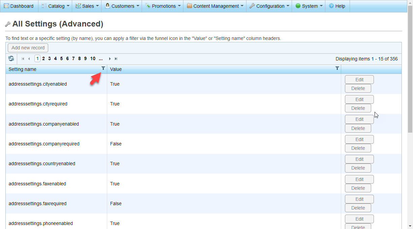Open the Promotions menu
The height and width of the screenshot is (229, 413).
[x=164, y=6]
